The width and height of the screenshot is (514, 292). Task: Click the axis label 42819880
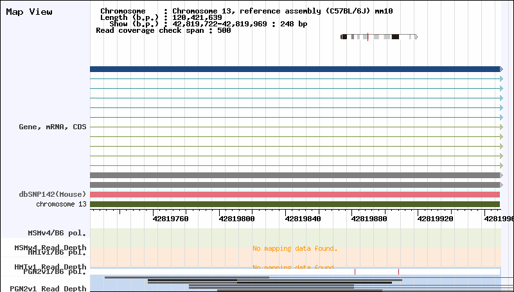369,219
